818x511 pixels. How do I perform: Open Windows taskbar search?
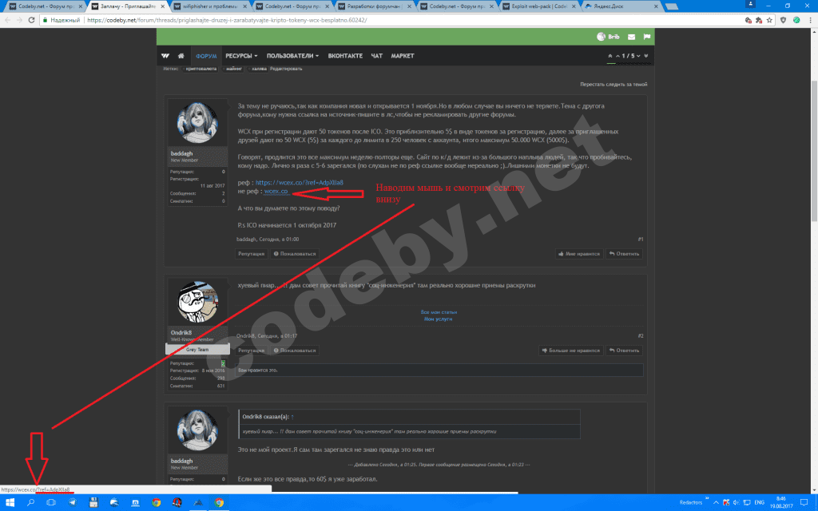click(x=31, y=503)
